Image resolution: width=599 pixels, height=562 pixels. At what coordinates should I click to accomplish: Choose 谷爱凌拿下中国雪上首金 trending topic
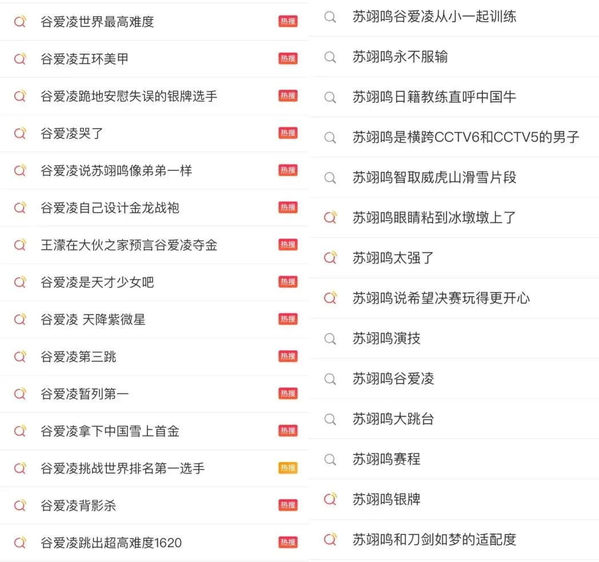tap(110, 431)
